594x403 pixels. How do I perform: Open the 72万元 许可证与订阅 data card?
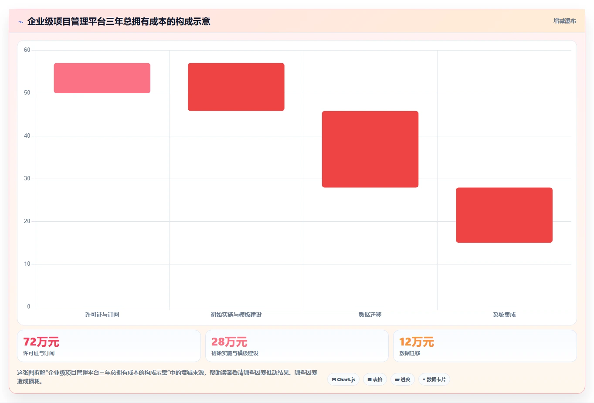(x=109, y=346)
